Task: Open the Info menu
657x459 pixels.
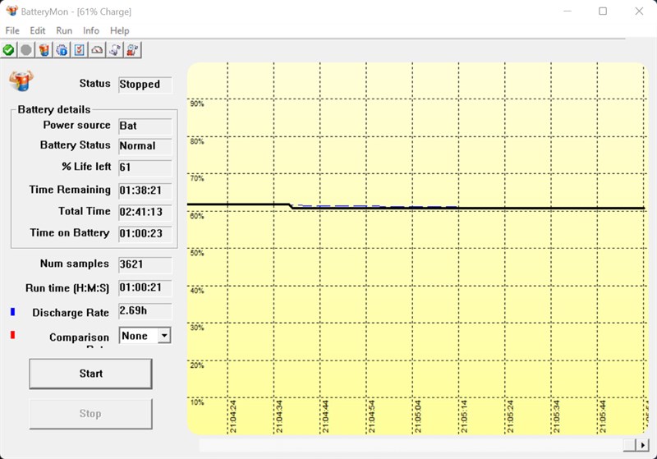Action: point(91,30)
